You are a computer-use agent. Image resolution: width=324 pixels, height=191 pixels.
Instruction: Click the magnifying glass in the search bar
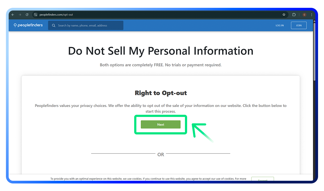pos(53,25)
